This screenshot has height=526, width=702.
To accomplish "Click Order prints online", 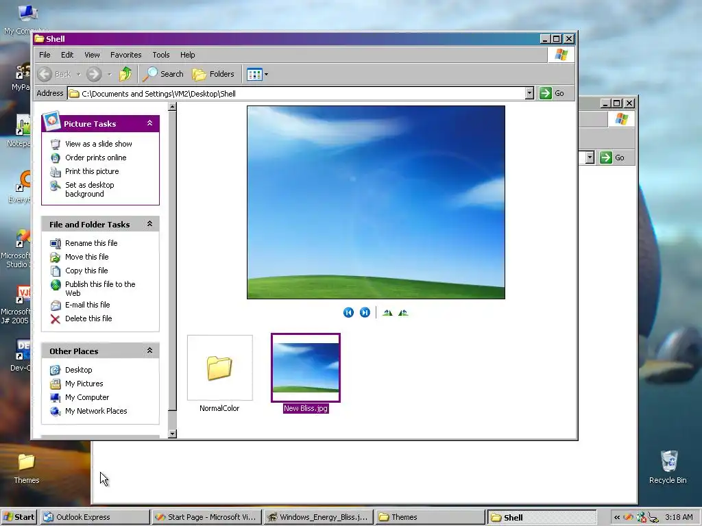I will point(96,158).
